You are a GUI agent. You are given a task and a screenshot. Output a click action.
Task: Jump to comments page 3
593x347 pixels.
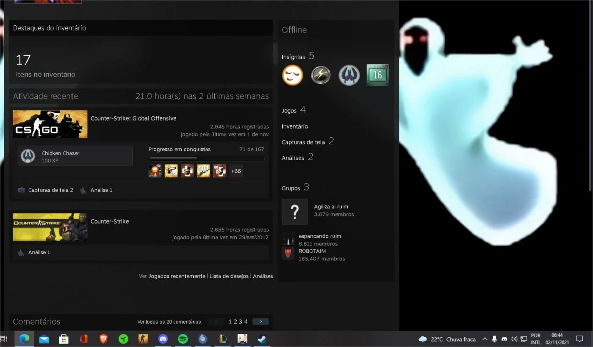tap(241, 322)
